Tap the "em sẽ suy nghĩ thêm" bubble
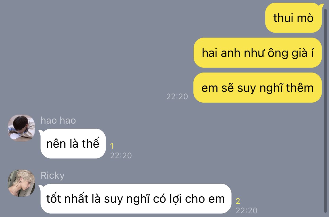The height and width of the screenshot is (217, 329). tap(258, 88)
